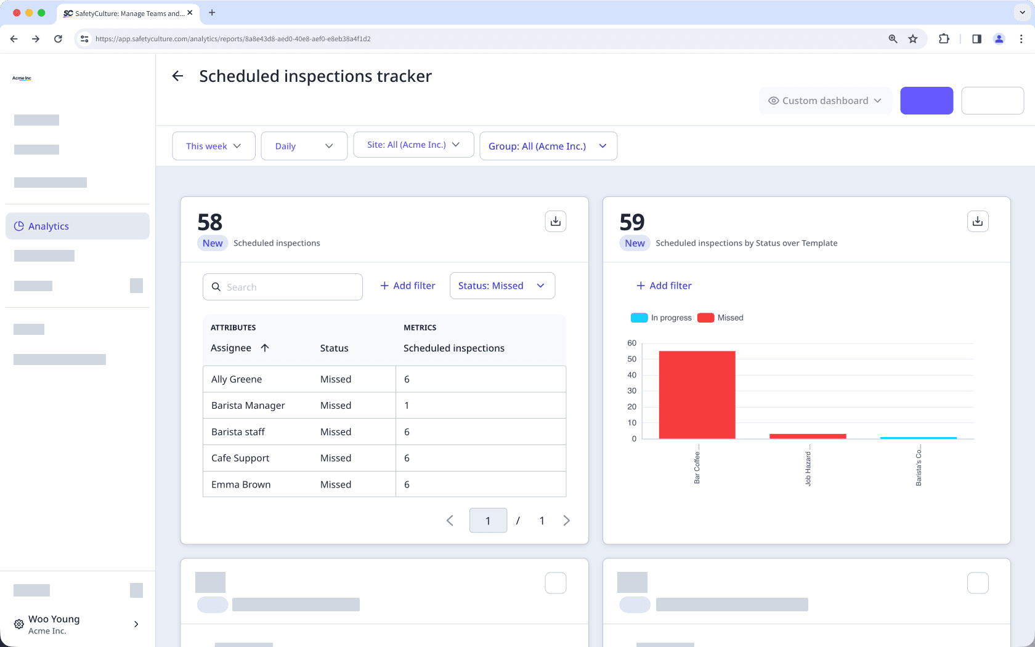The height and width of the screenshot is (647, 1035).
Task: Select the Analytics item in the sidebar
Action: [x=48, y=226]
